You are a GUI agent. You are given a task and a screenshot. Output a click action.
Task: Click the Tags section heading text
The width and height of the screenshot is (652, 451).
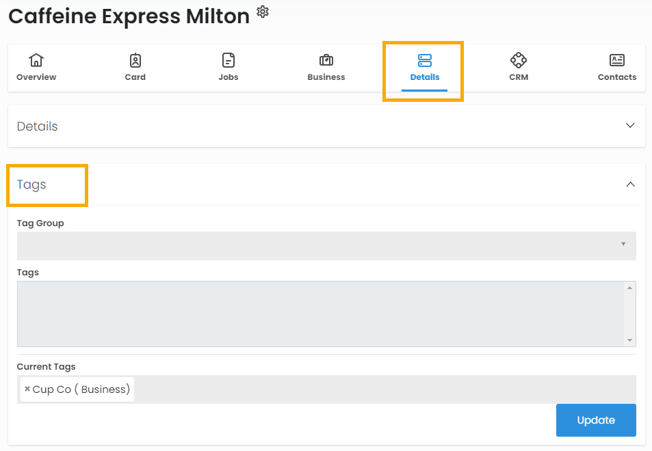31,184
